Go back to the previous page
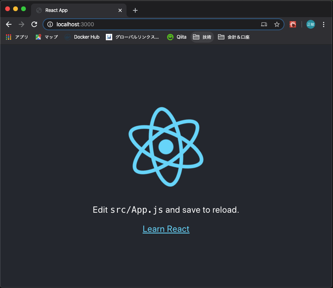 pyautogui.click(x=9, y=24)
